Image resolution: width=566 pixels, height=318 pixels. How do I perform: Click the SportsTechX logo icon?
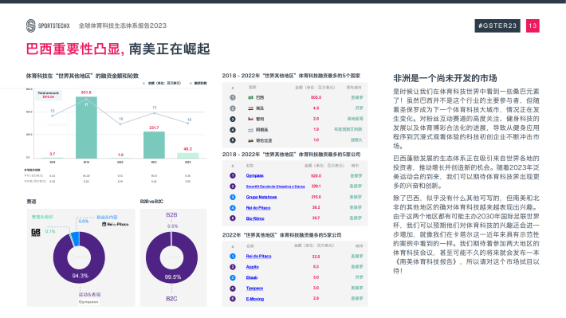[30, 26]
